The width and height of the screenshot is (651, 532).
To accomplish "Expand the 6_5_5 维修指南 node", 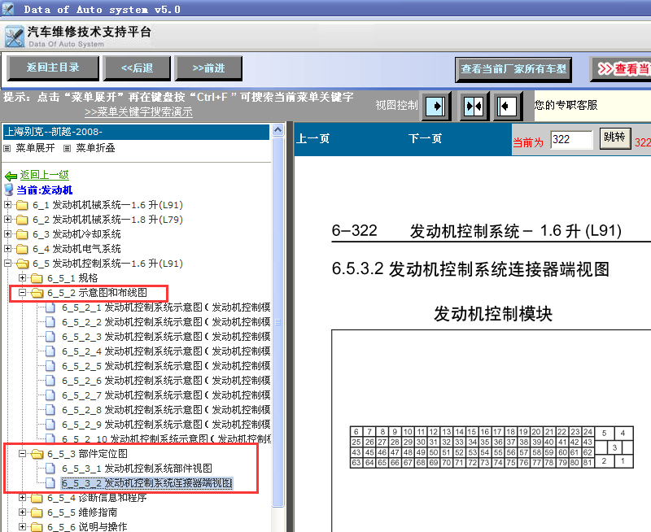I will pyautogui.click(x=23, y=512).
